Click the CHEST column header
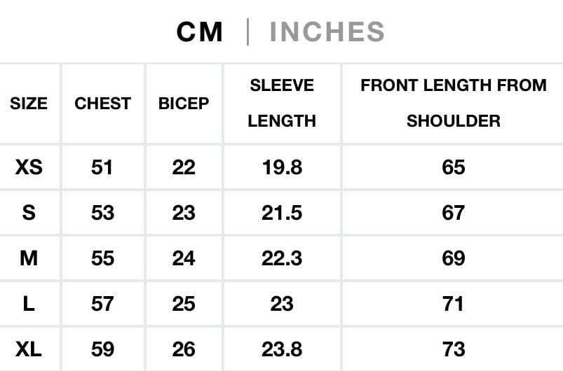The height and width of the screenshot is (371, 563). coord(102,104)
